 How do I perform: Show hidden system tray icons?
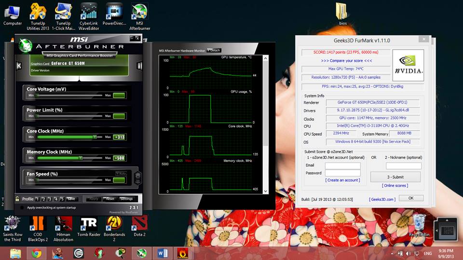[392, 254]
